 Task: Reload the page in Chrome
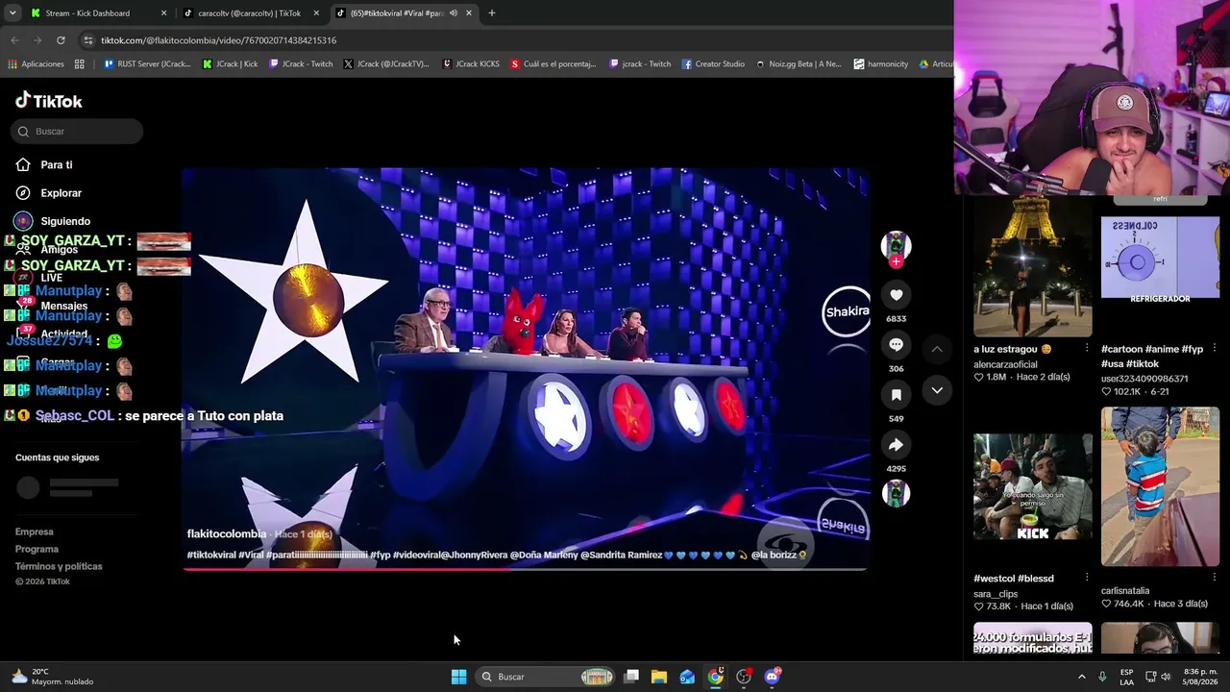(x=61, y=40)
